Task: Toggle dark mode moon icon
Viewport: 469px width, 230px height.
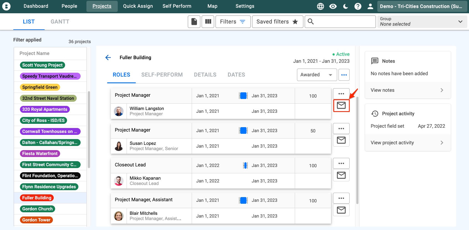Action: click(345, 6)
